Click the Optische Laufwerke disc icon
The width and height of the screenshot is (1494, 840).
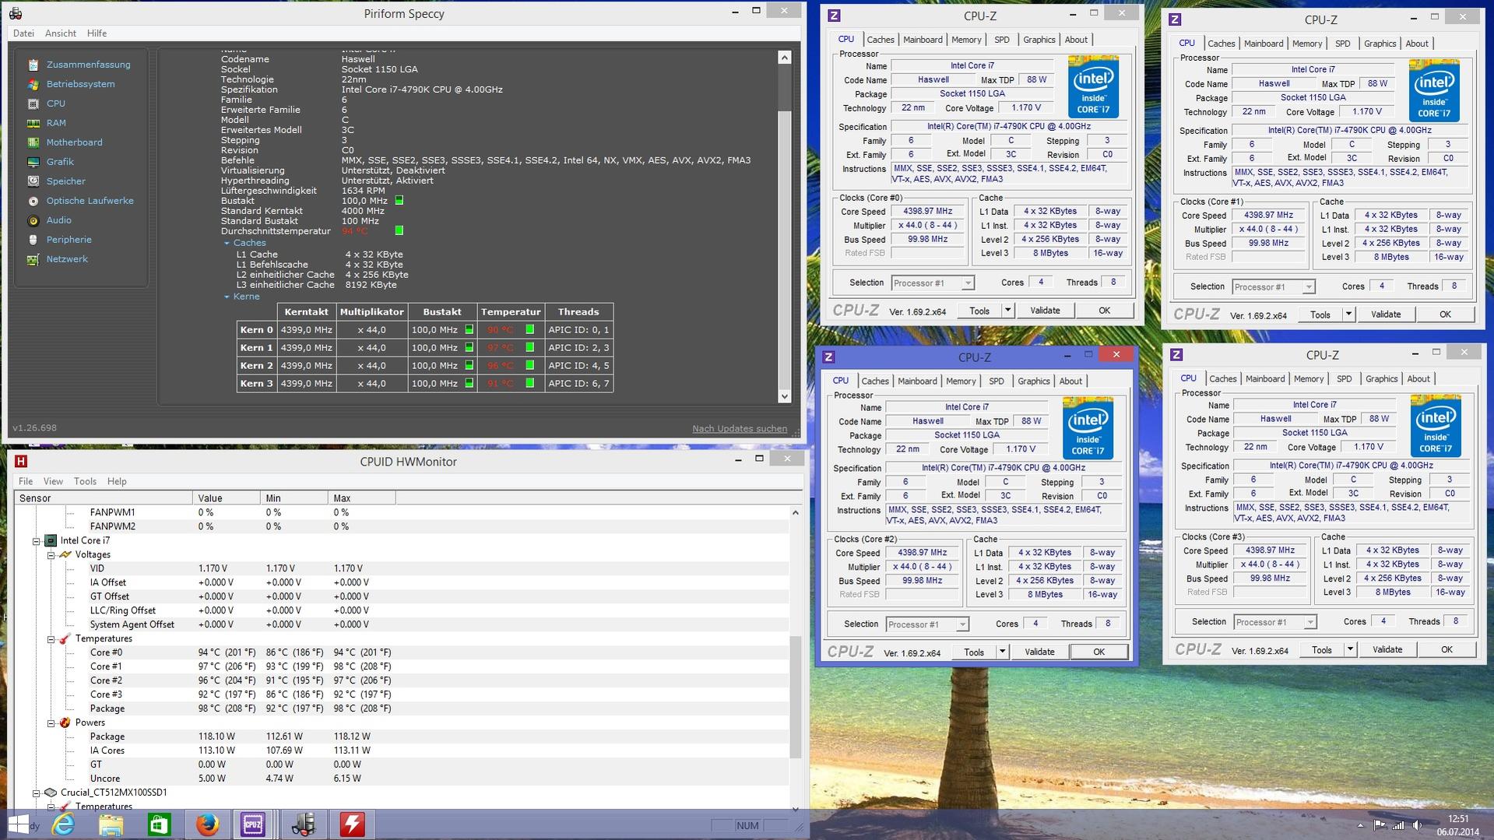[x=33, y=201]
